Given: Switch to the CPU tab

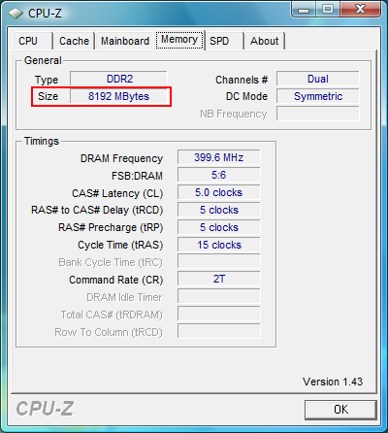Looking at the screenshot, I should tap(32, 41).
